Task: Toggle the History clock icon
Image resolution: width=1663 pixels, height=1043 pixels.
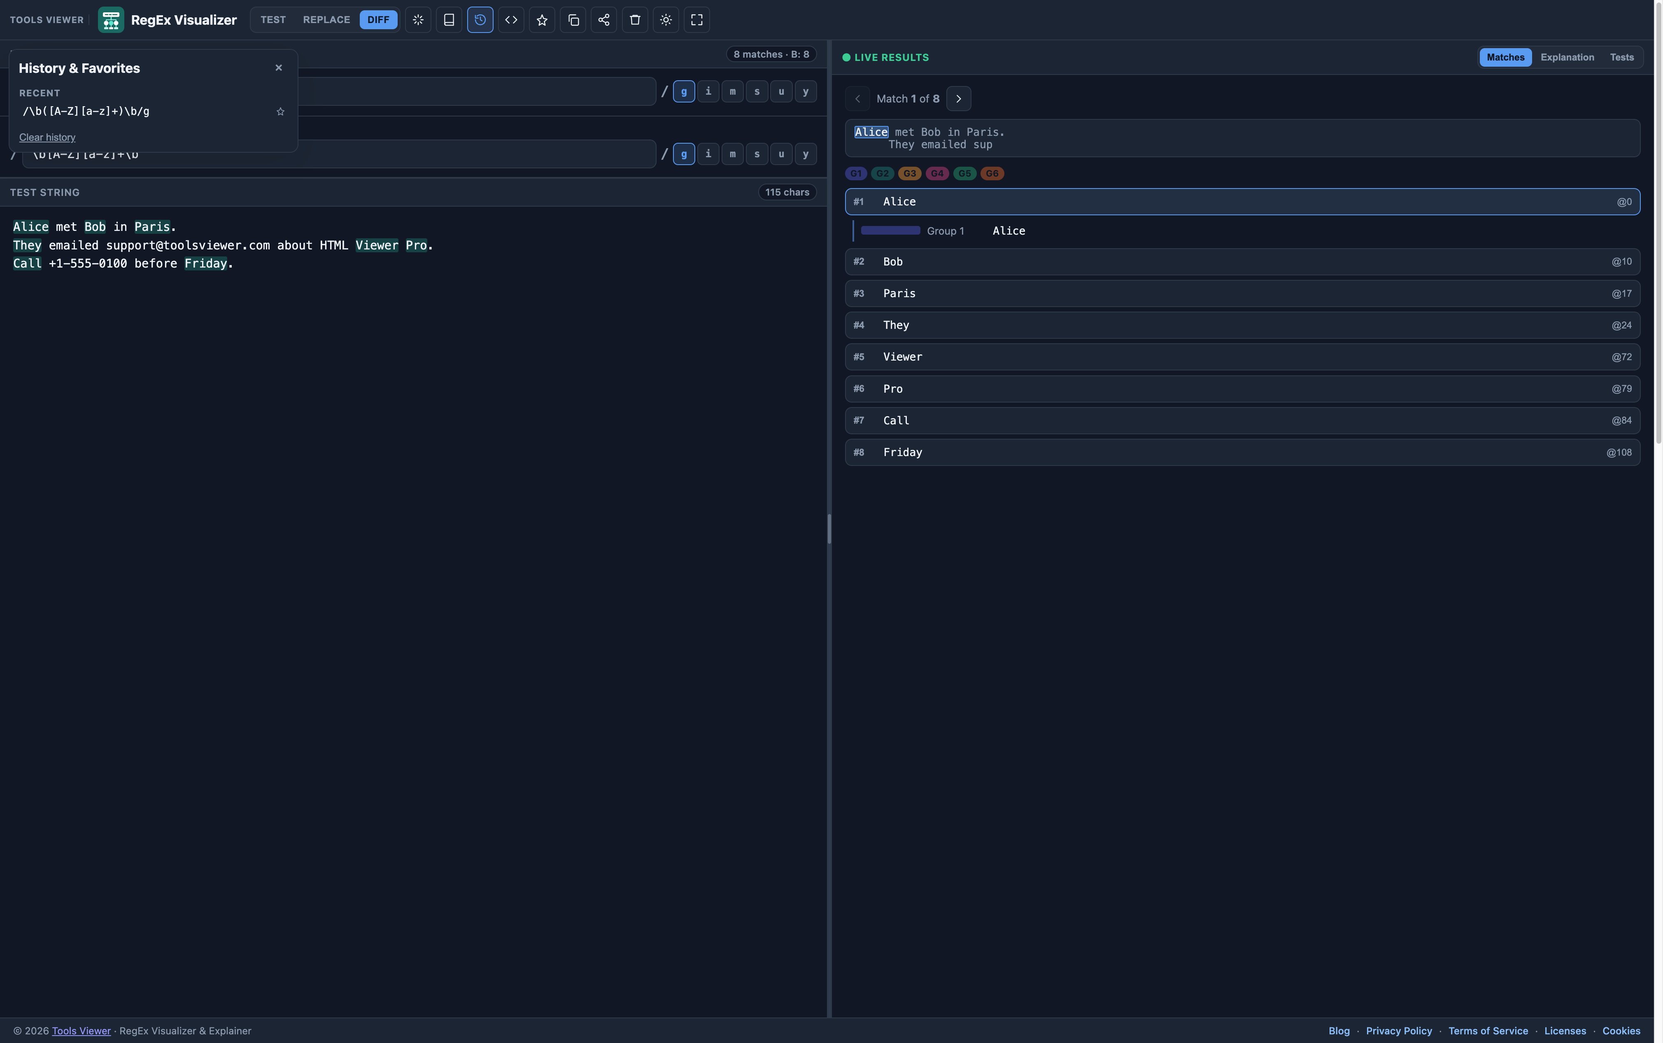Action: coord(480,19)
